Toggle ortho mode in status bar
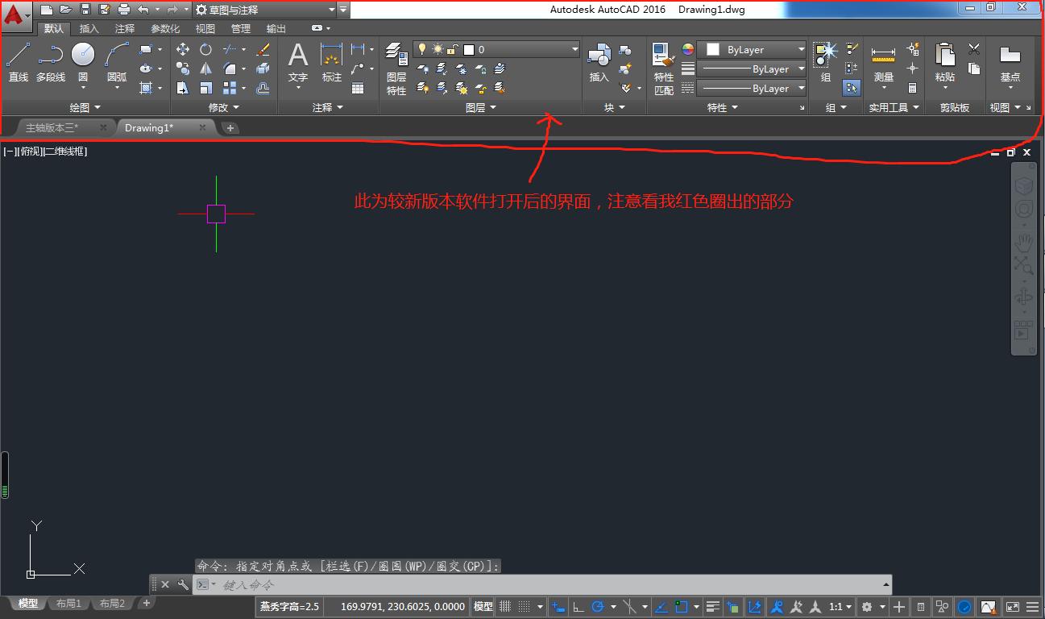The width and height of the screenshot is (1045, 619). [578, 606]
